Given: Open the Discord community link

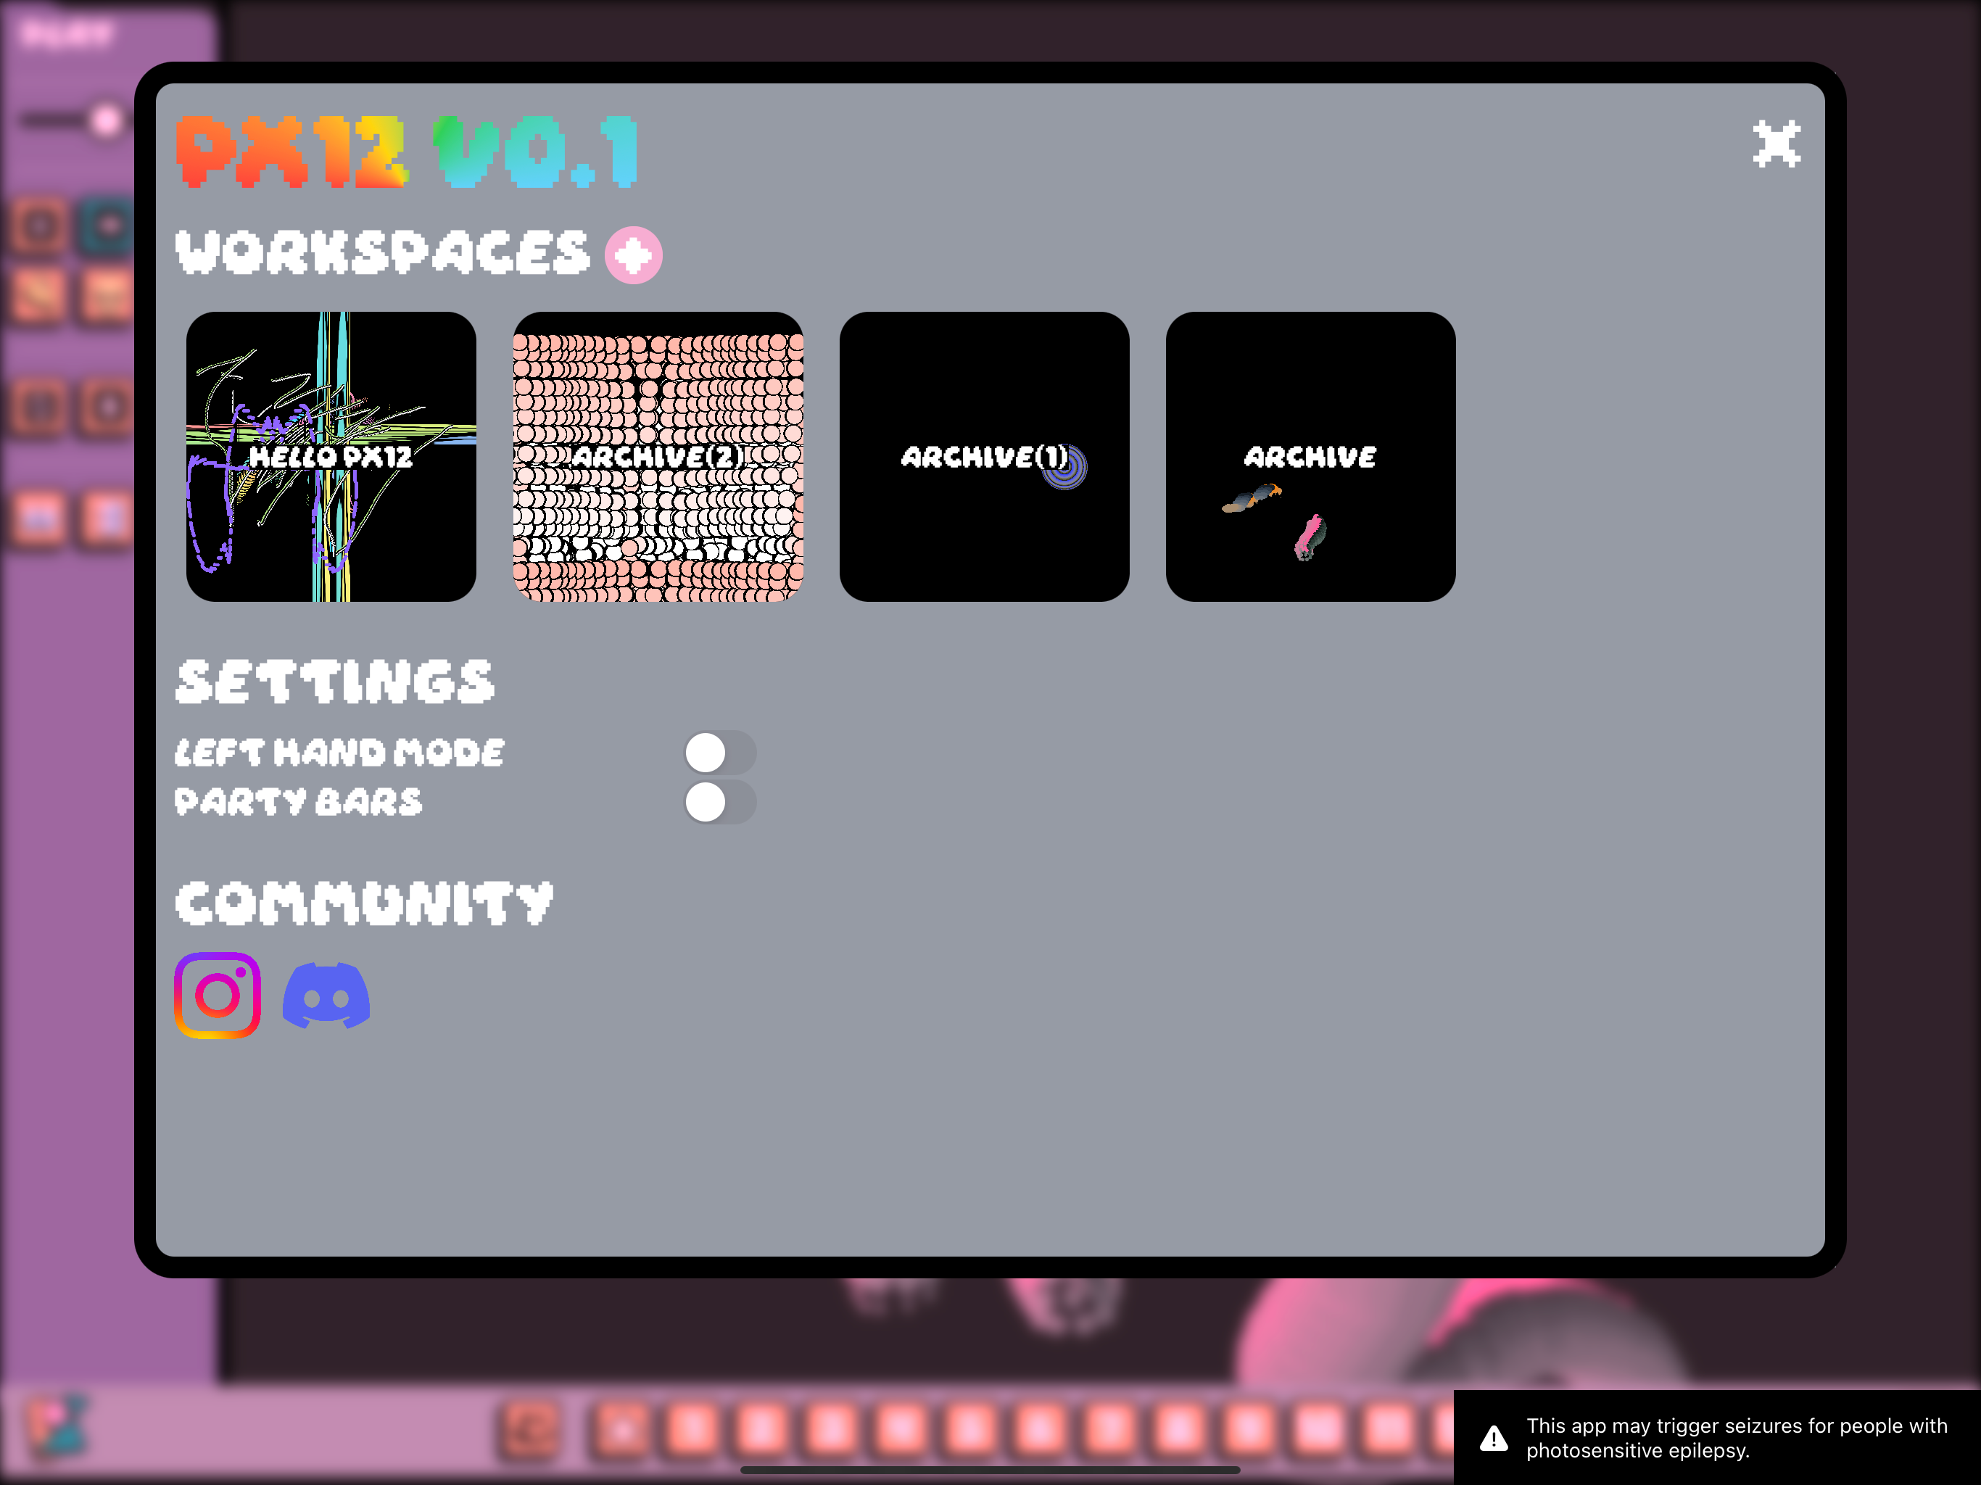Looking at the screenshot, I should click(x=326, y=995).
